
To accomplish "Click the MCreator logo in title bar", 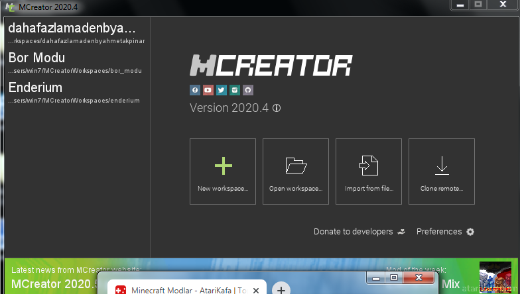I will [x=10, y=7].
